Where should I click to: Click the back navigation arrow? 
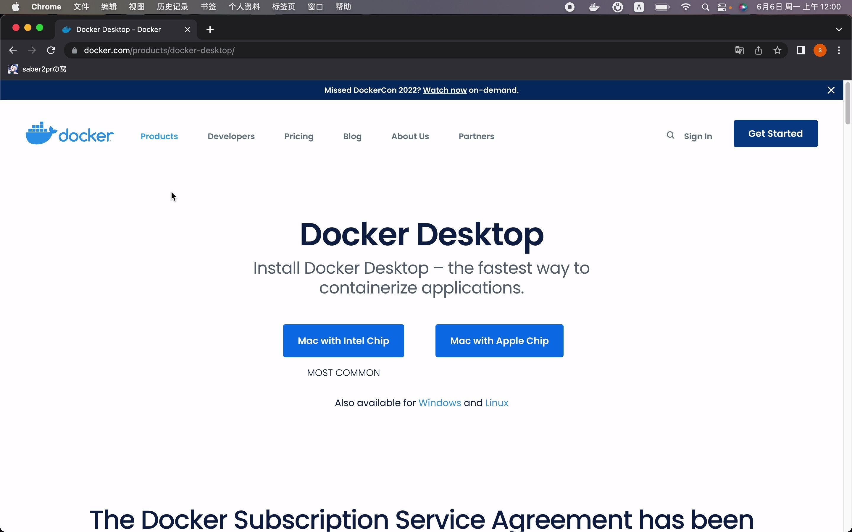click(13, 50)
